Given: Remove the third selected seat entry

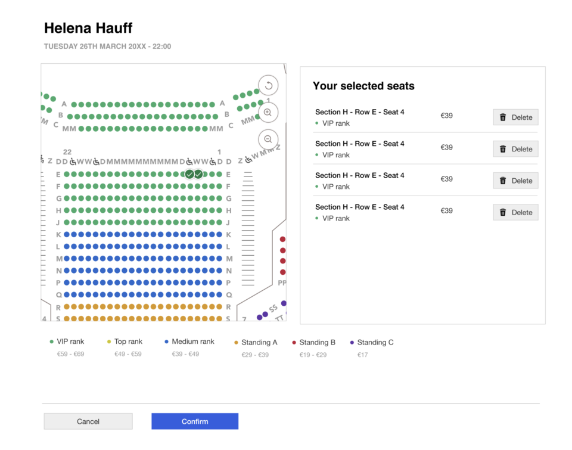Looking at the screenshot, I should 515,181.
